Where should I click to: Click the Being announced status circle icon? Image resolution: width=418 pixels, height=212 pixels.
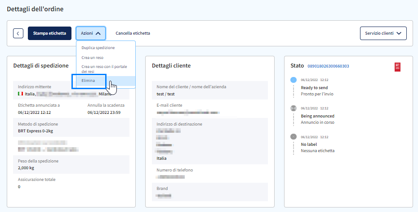pyautogui.click(x=293, y=108)
